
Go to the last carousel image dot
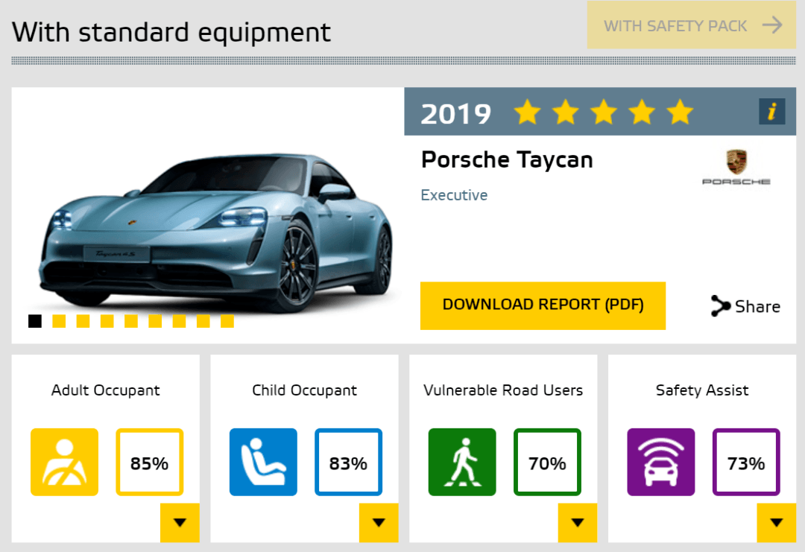[227, 321]
